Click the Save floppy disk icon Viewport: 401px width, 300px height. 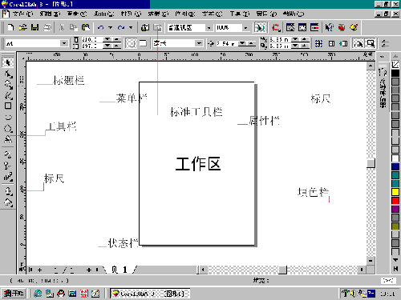tap(34, 27)
